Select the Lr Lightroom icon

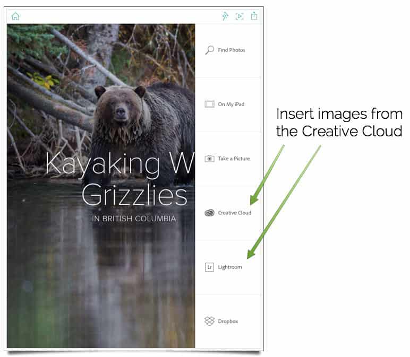coord(209,267)
